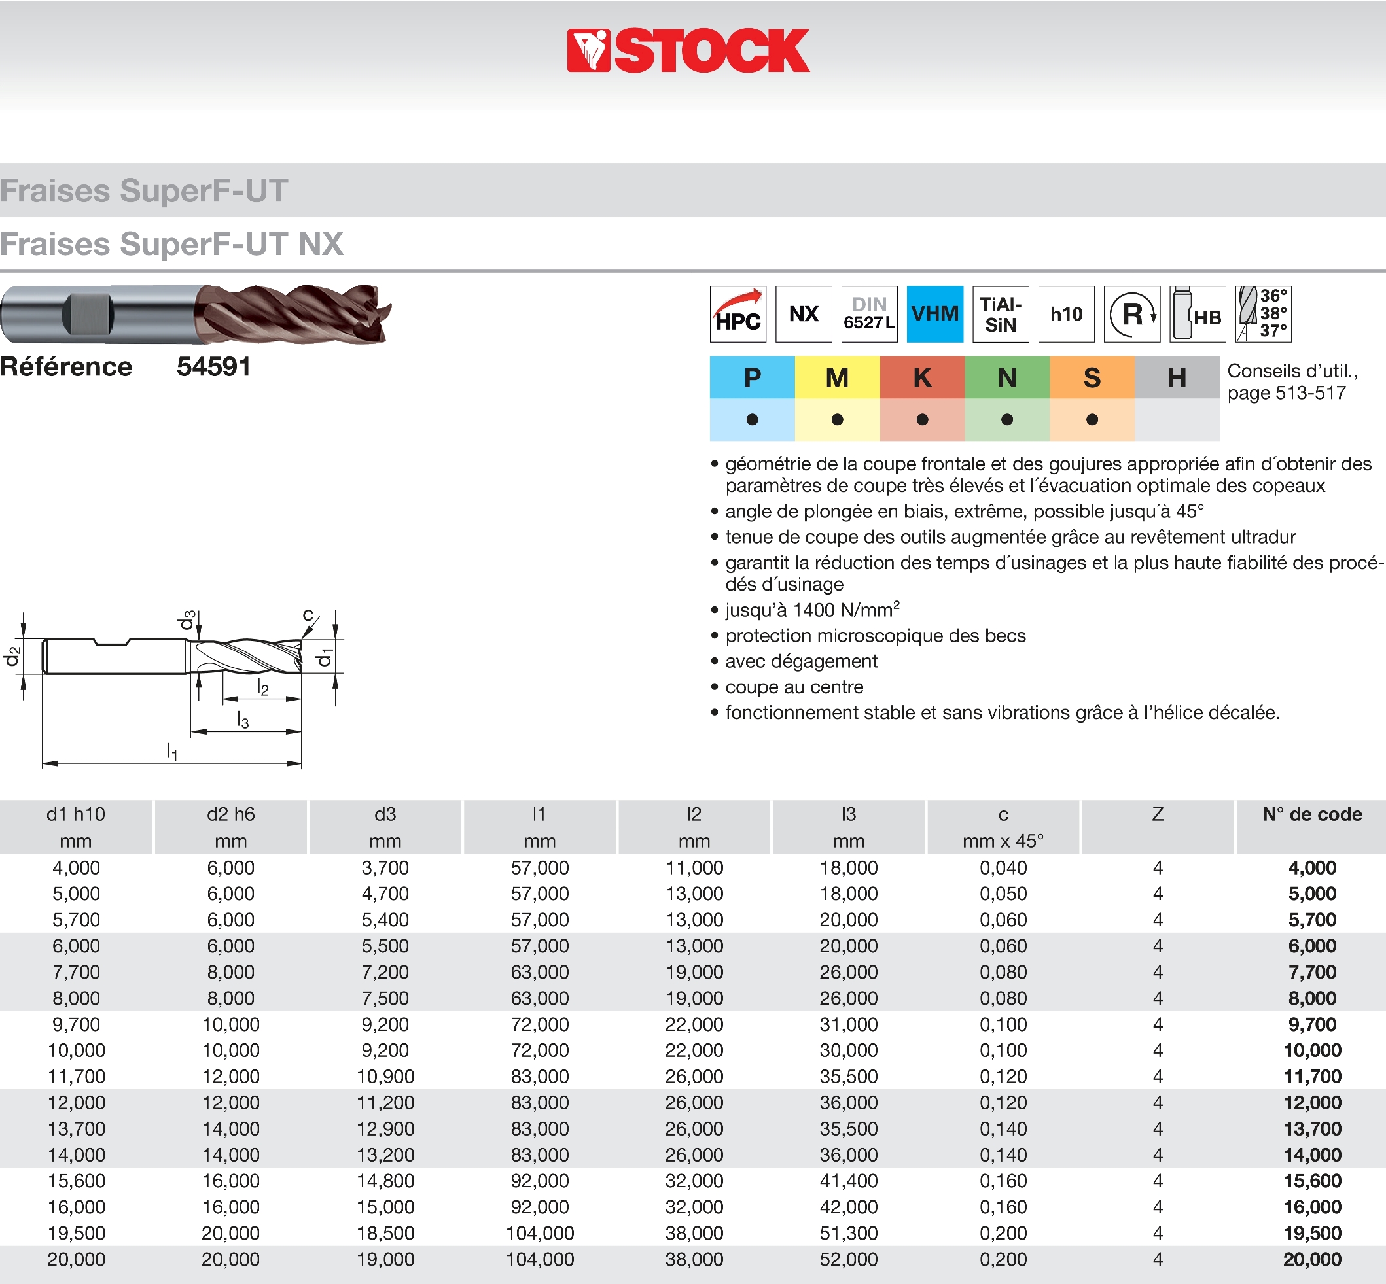
Task: Click d3 value 10,900
Action: tap(385, 1076)
